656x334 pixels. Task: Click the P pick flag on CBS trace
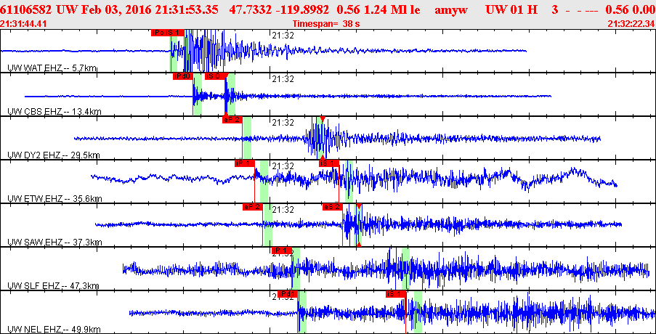pyautogui.click(x=182, y=76)
